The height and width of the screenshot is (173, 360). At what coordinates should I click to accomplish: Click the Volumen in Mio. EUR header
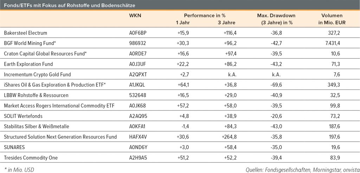pos(332,19)
